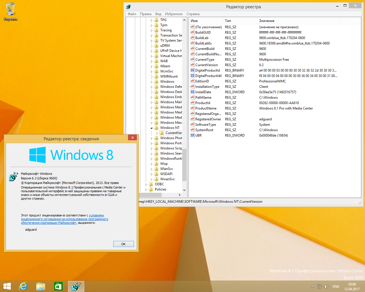Click regedit icon in About dialog

click(13, 177)
